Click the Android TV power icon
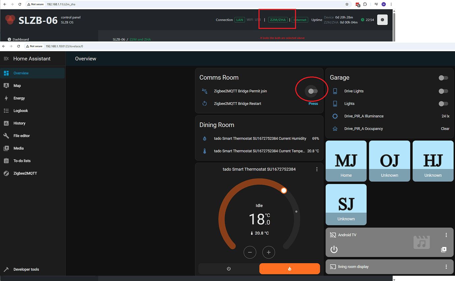 (334, 249)
